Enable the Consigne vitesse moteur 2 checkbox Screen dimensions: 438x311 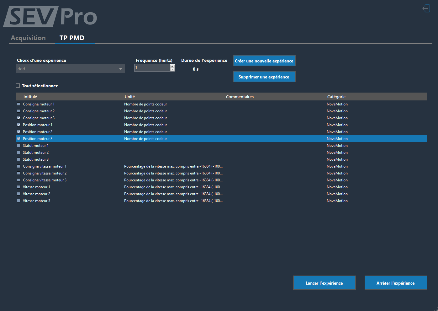(18, 173)
